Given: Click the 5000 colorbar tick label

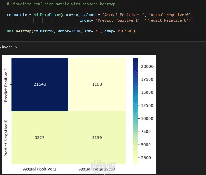Looking at the screenshot, I should click(x=146, y=145).
